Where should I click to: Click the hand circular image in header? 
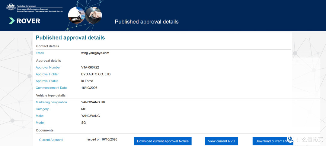click(x=94, y=15)
